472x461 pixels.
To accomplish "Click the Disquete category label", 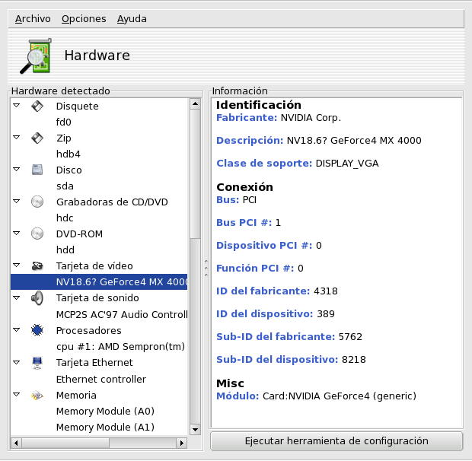I will point(78,107).
